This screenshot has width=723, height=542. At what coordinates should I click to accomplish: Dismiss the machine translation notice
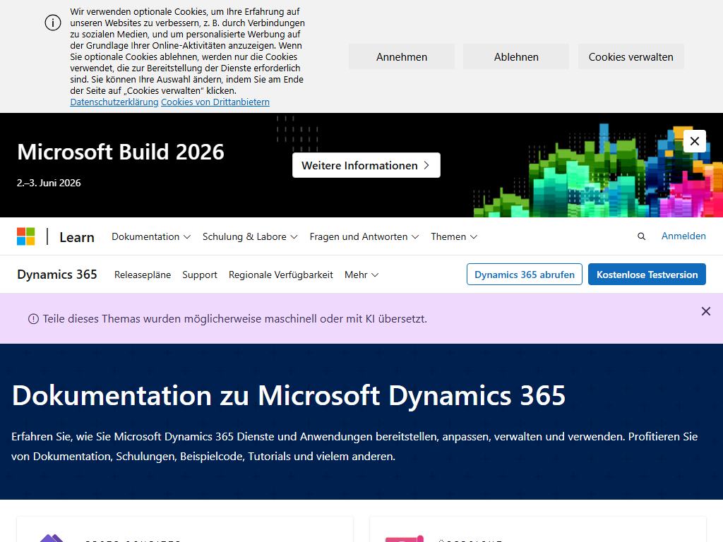point(705,311)
